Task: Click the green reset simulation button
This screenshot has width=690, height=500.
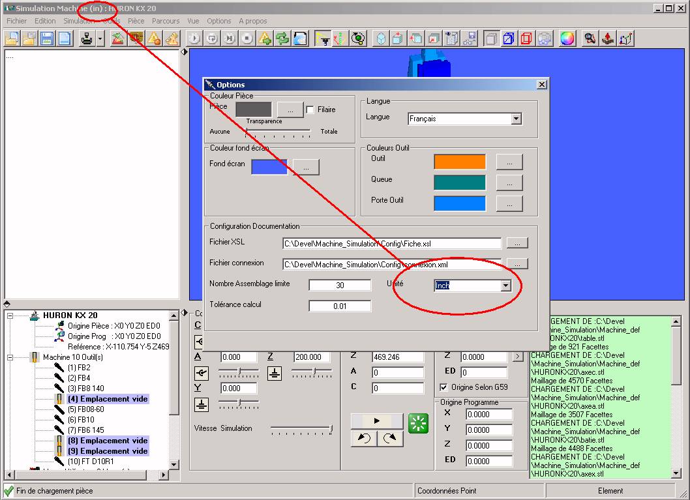Action: (418, 424)
